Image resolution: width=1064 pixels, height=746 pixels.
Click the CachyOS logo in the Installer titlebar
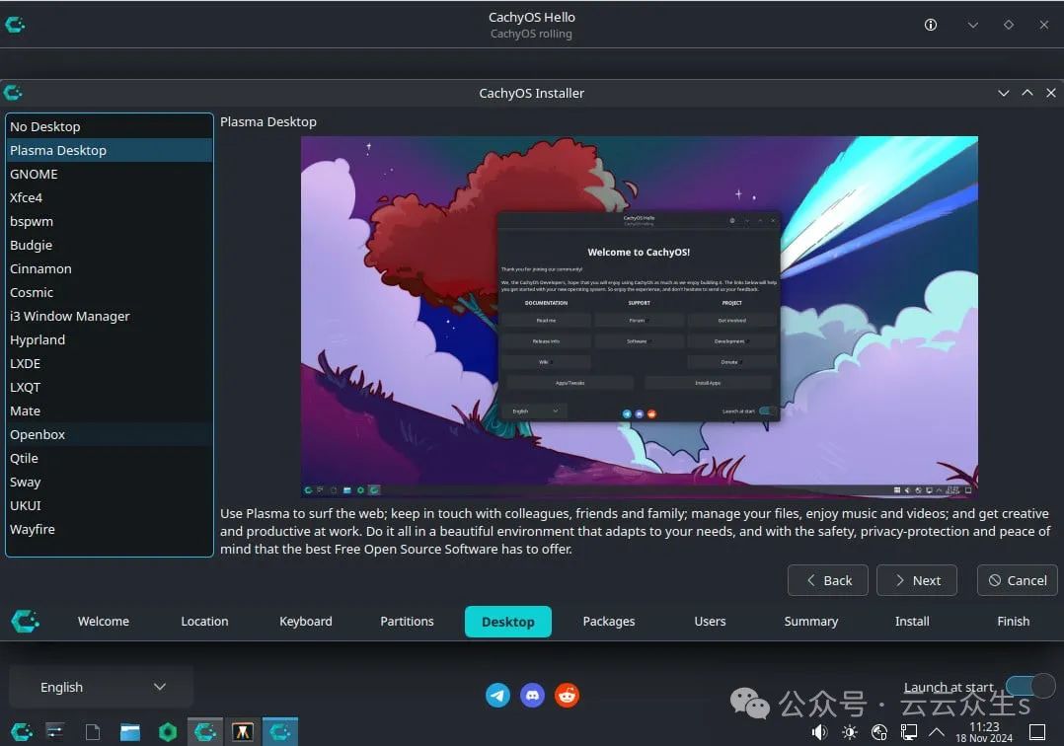(x=13, y=92)
